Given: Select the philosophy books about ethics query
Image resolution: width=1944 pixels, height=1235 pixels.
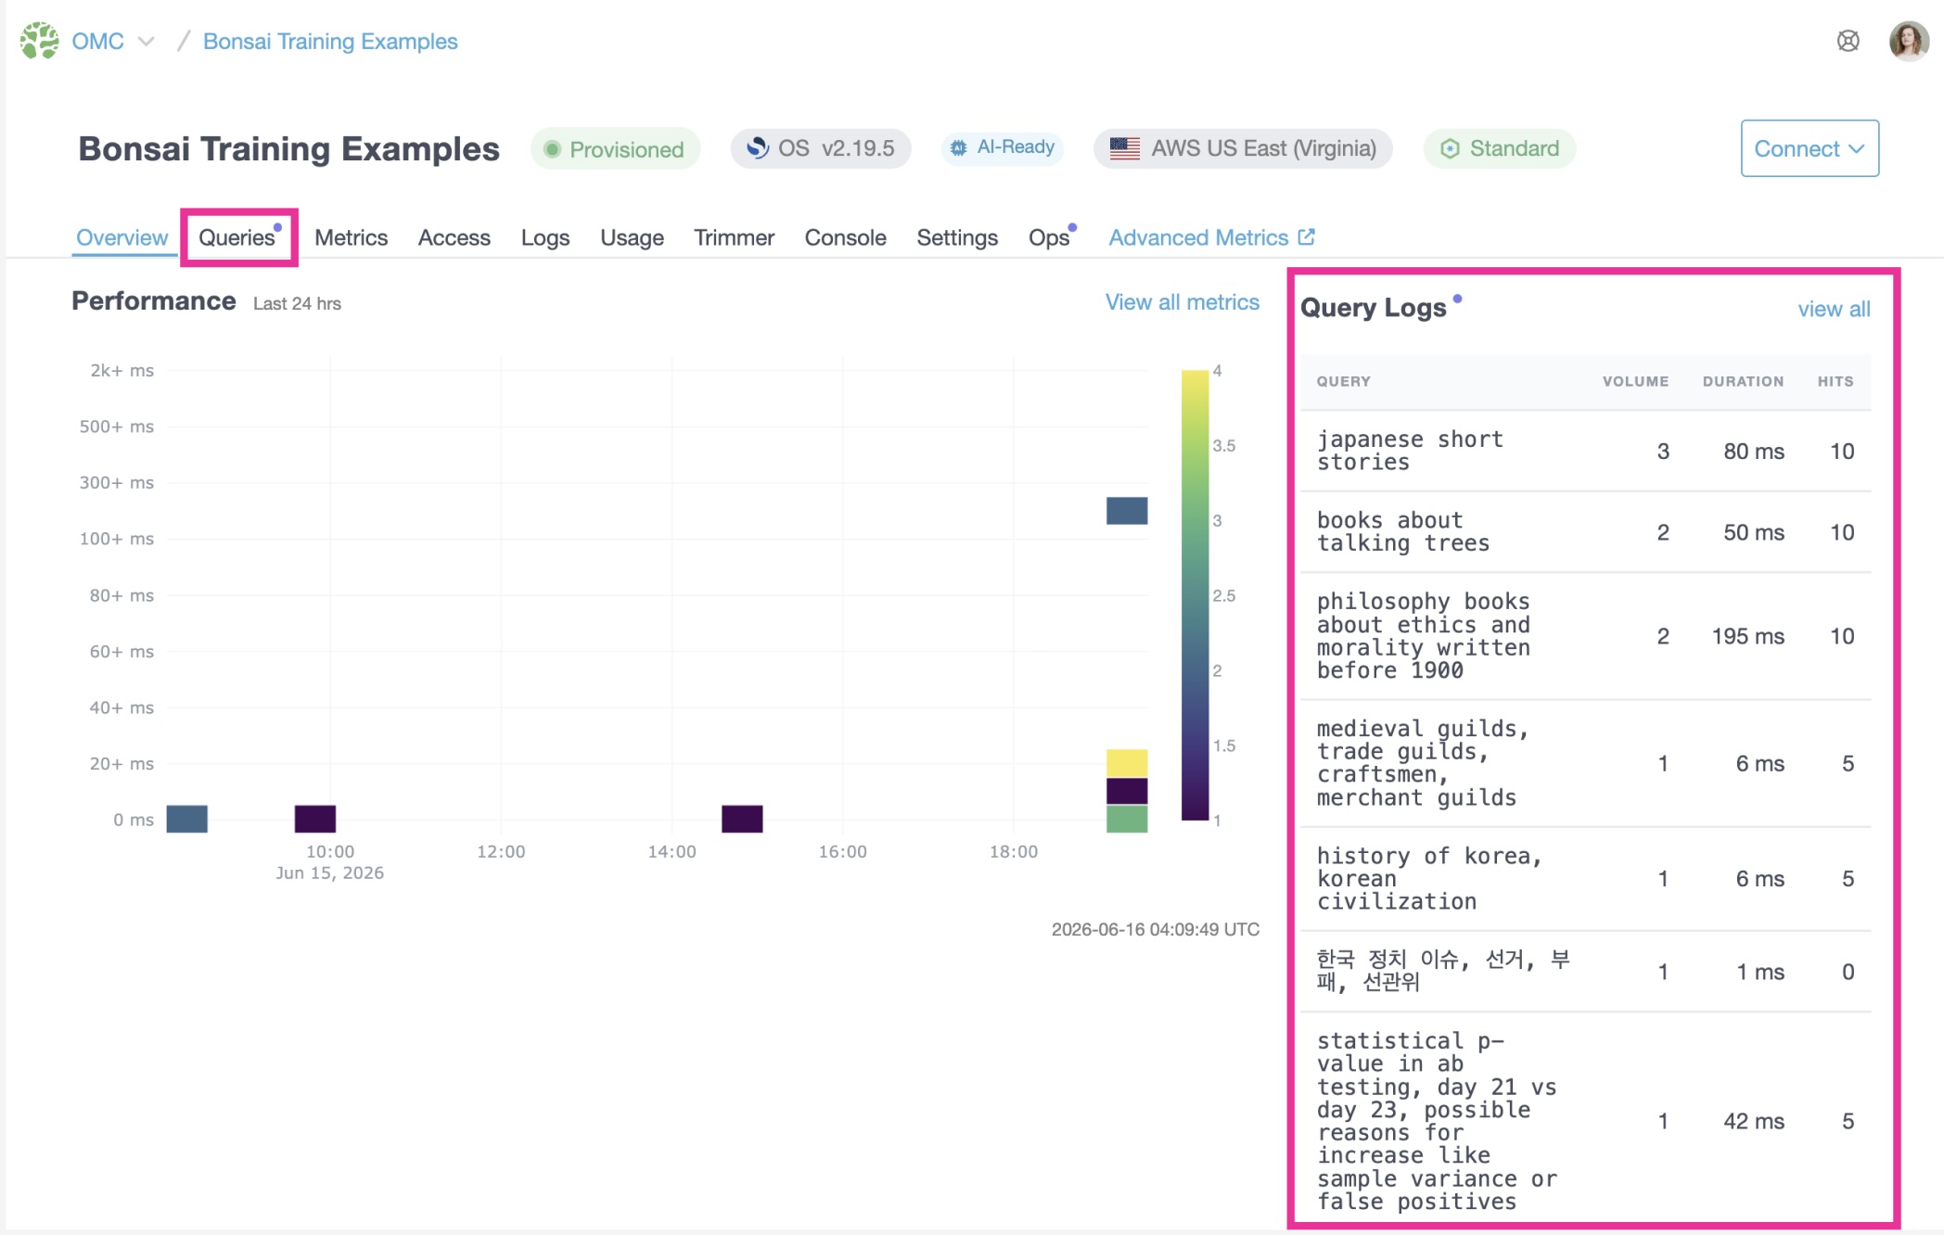Looking at the screenshot, I should [1585, 636].
